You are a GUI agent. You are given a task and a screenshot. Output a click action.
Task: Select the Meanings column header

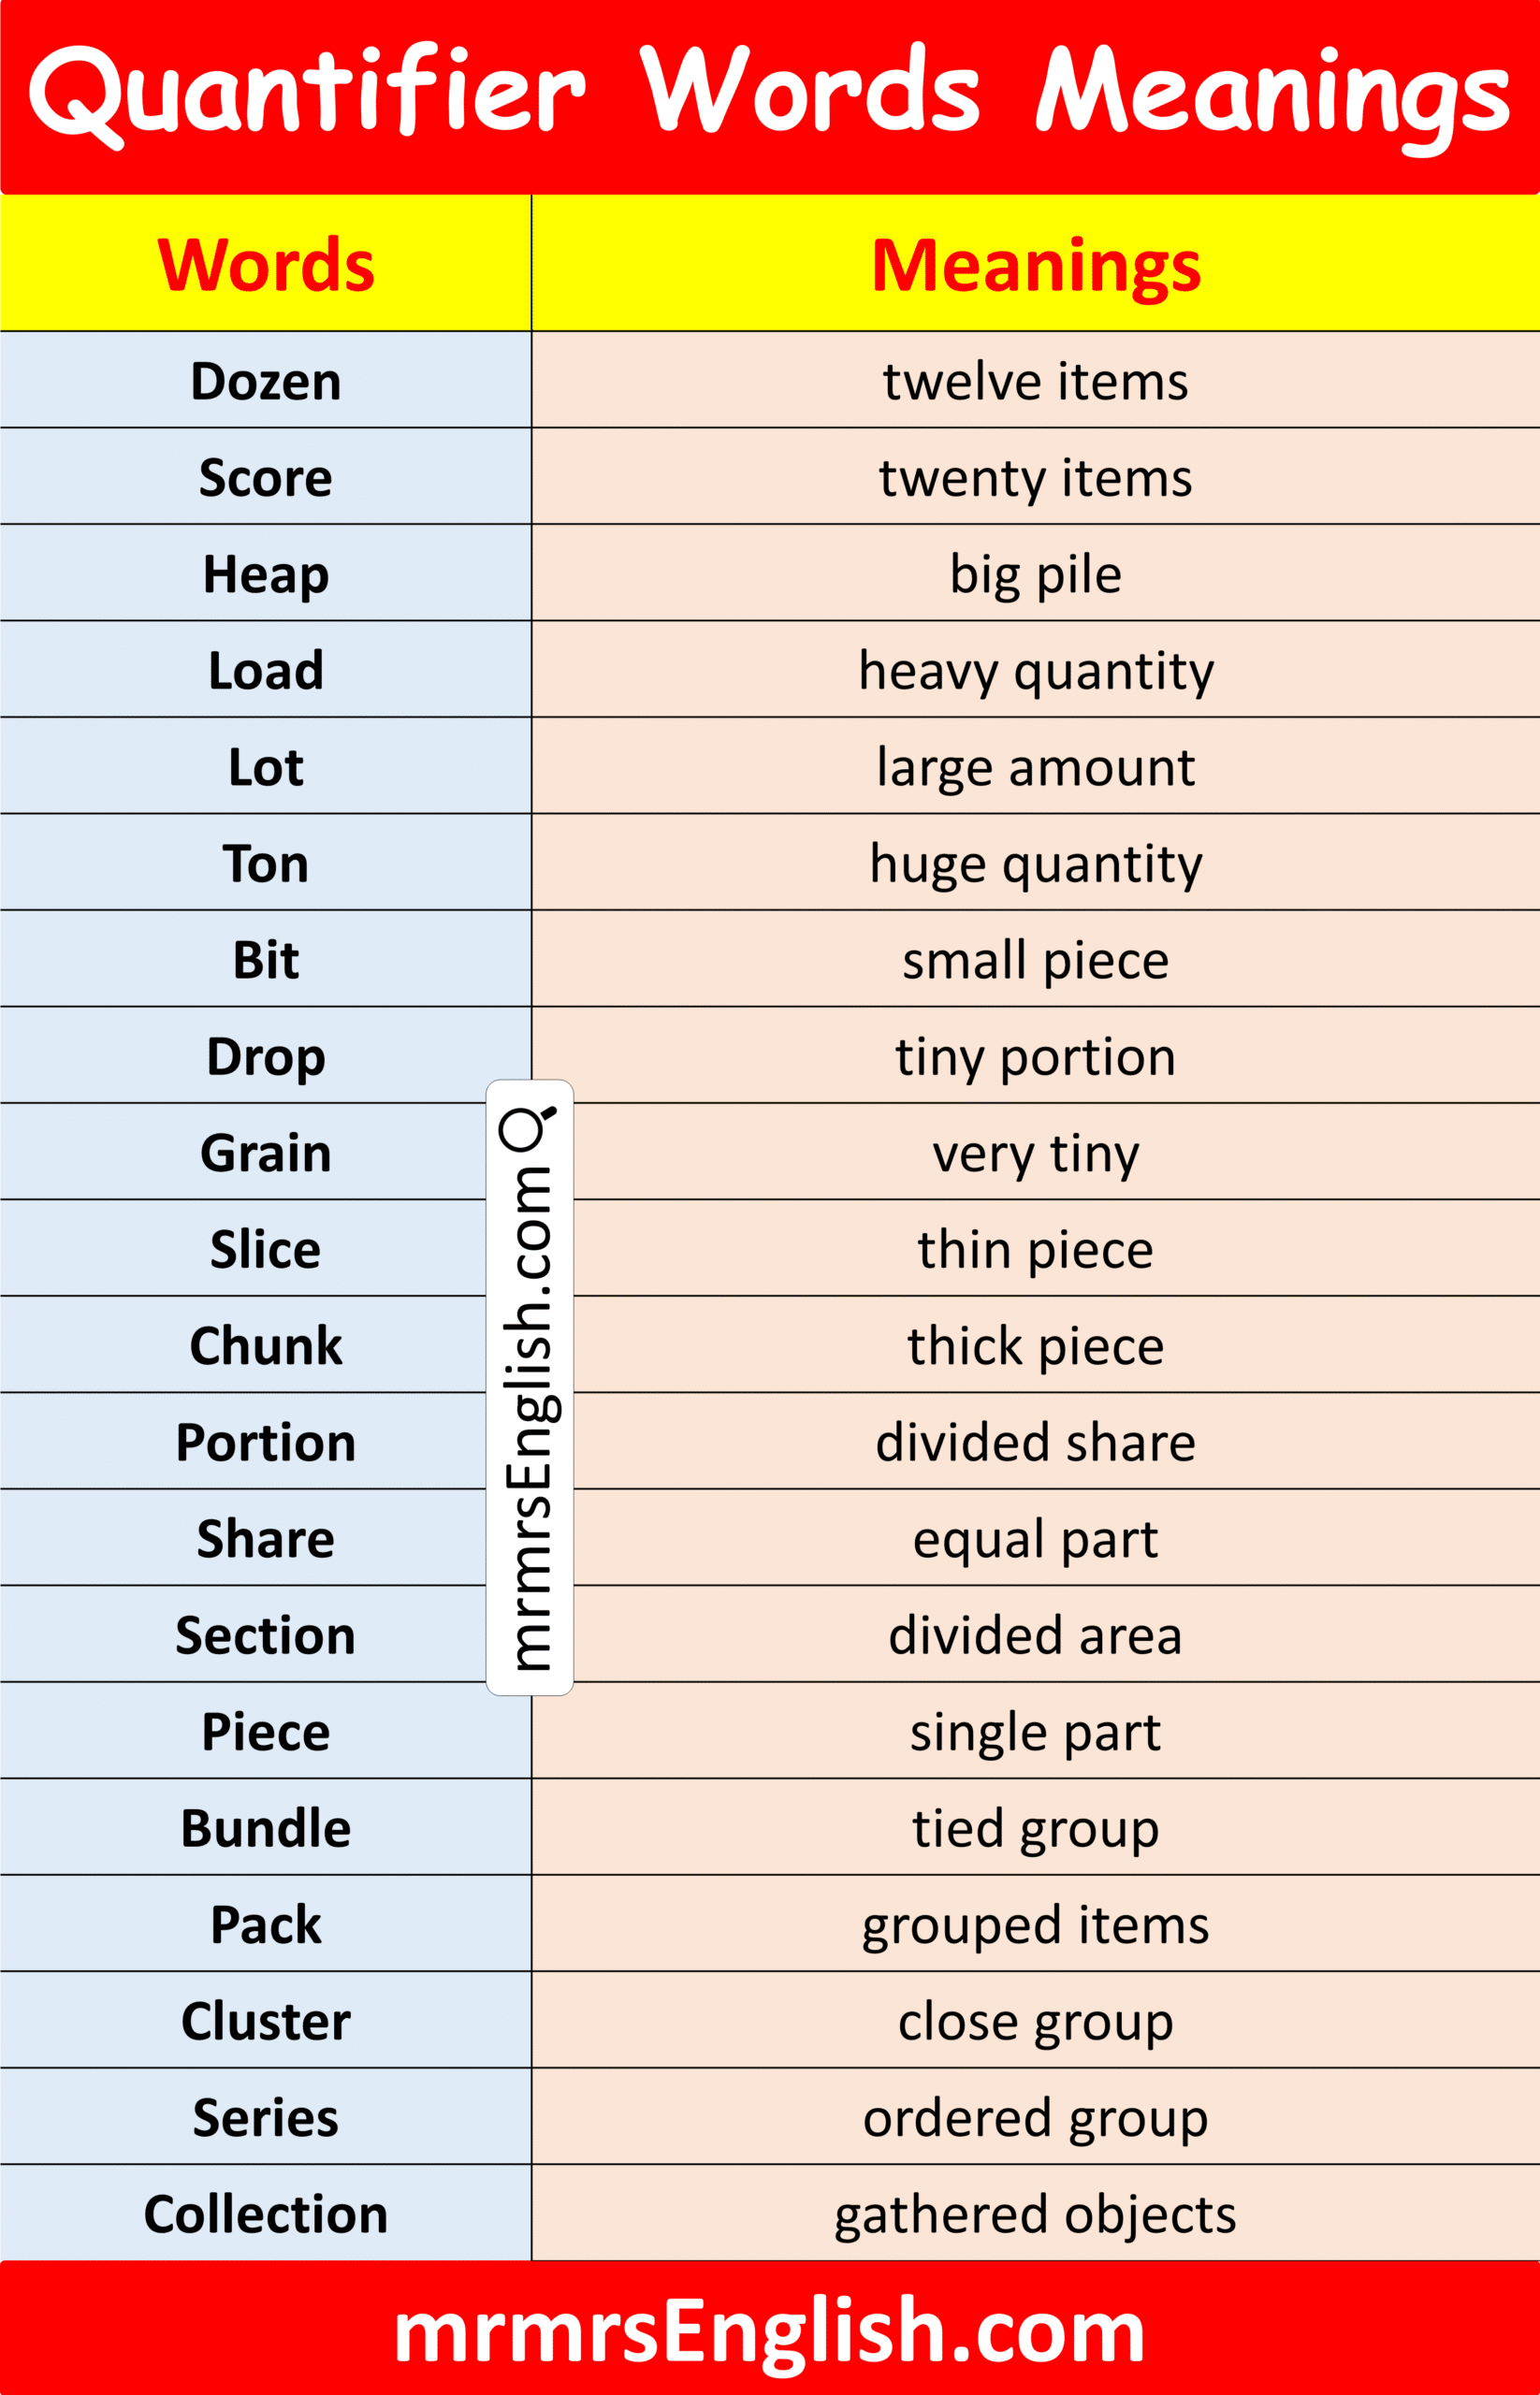[x=1035, y=265]
